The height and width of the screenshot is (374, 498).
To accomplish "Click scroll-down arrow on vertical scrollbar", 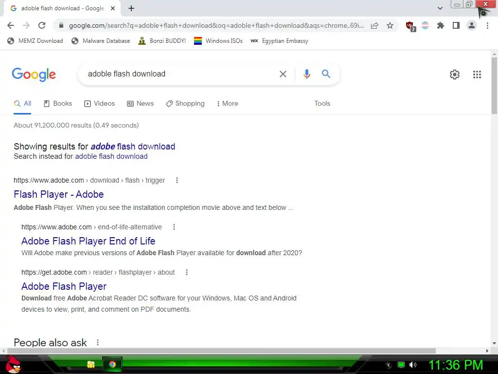I will (x=494, y=343).
